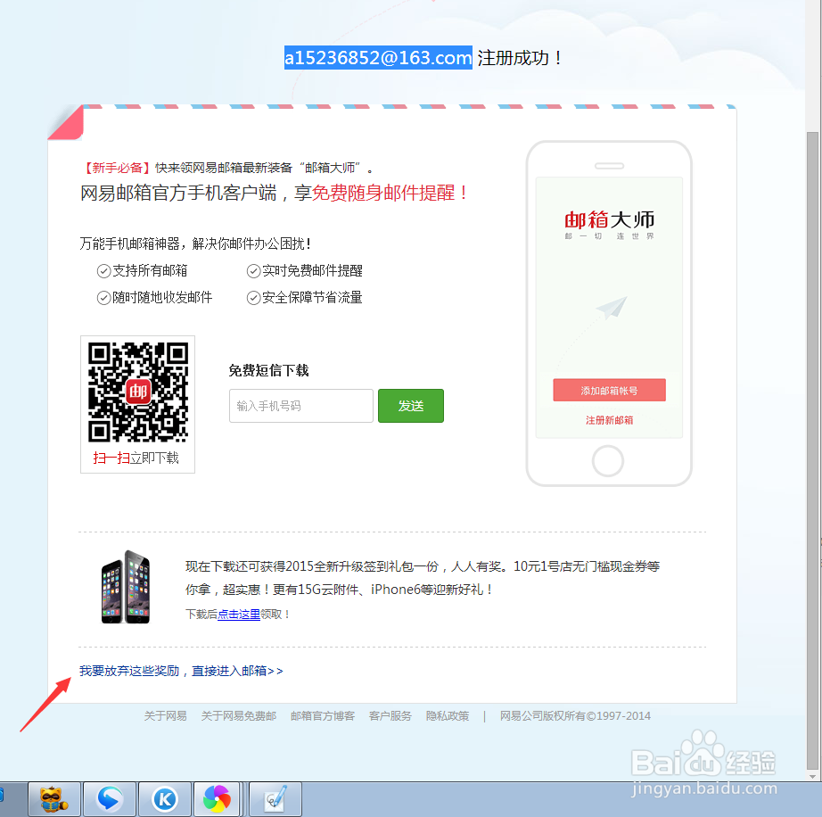Screen dimensions: 822x817
Task: Click the paper plane icon on phone mockup
Action: coord(612,308)
